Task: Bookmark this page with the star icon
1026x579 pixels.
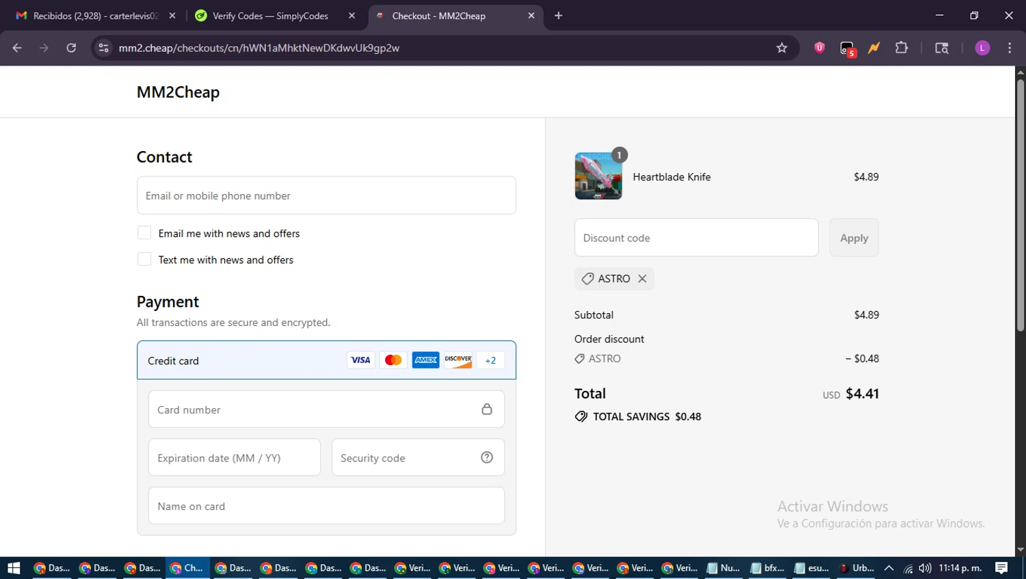Action: point(782,48)
